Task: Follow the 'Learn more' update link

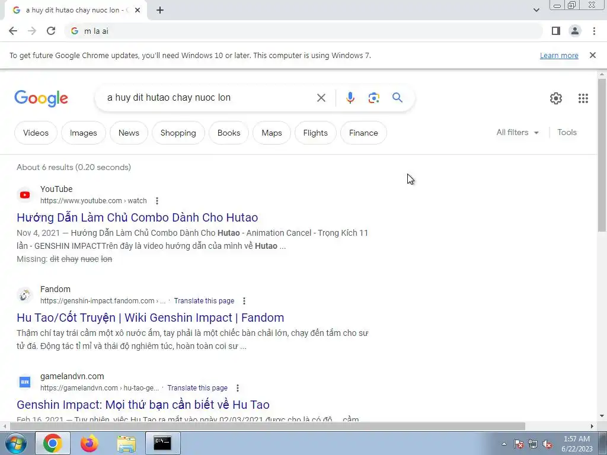Action: pyautogui.click(x=559, y=55)
